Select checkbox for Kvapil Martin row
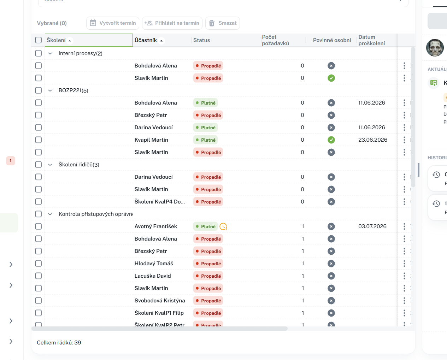Viewport: 447px width, 360px height. point(39,140)
